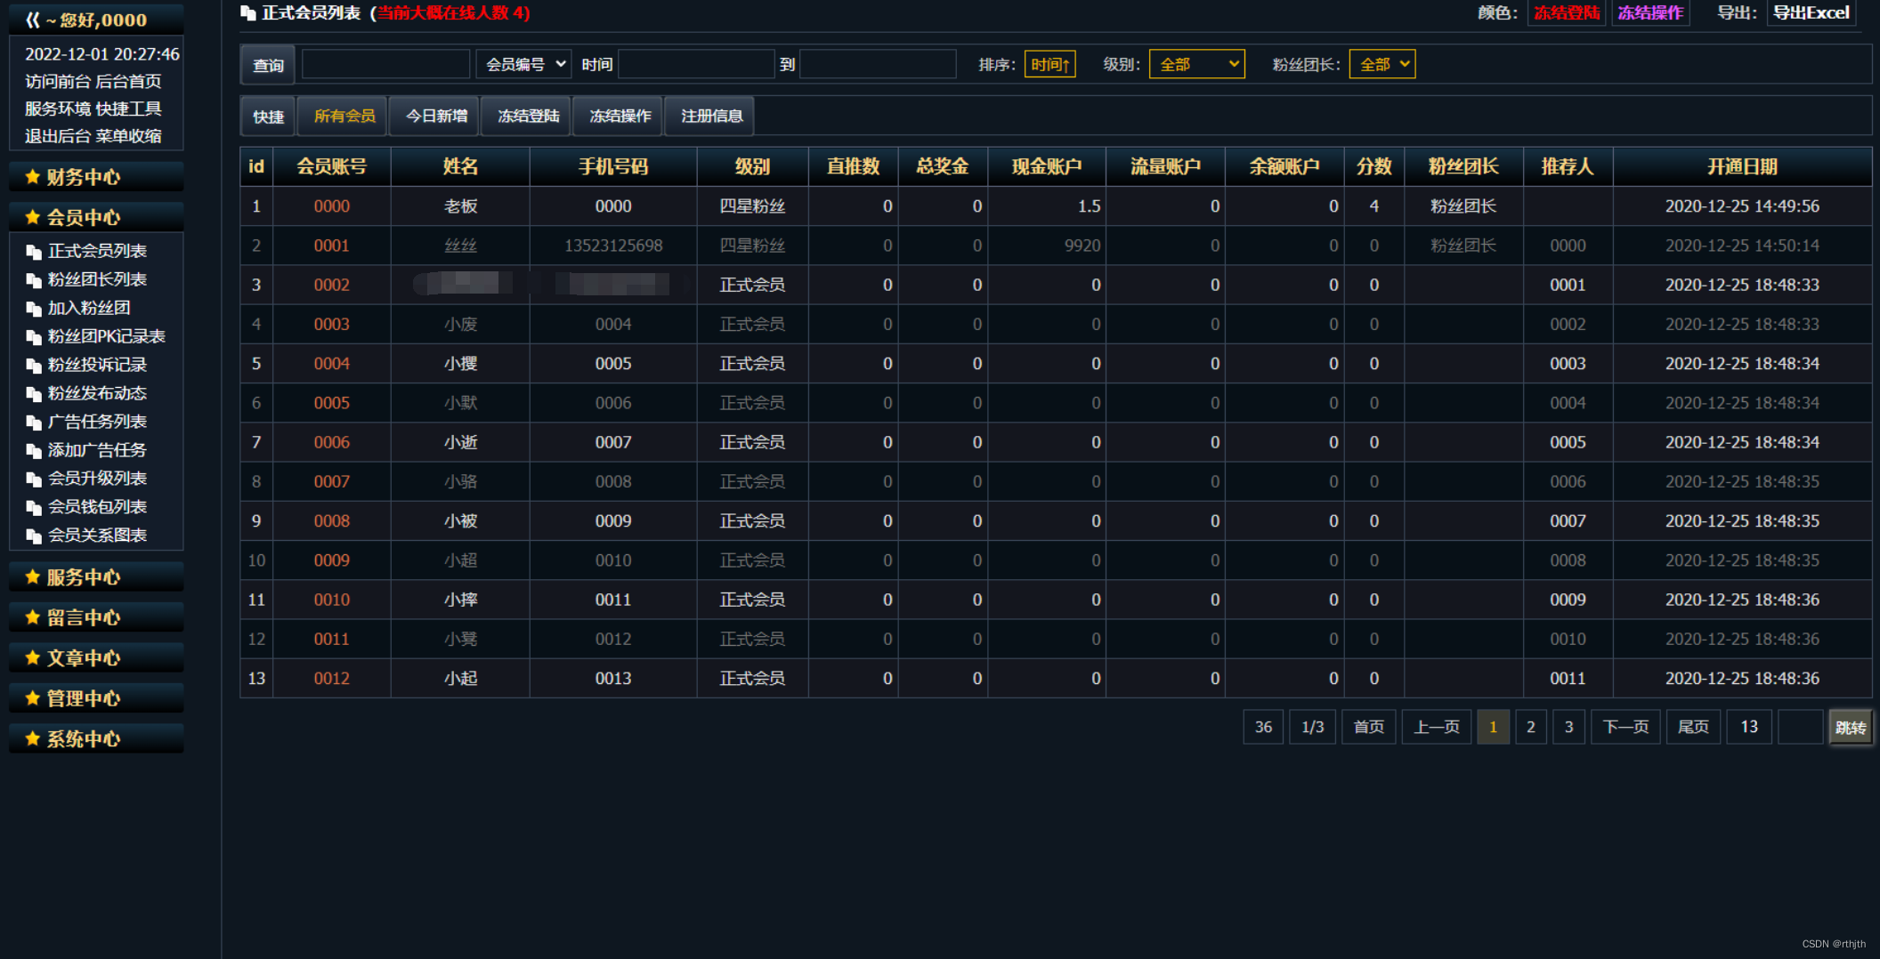The width and height of the screenshot is (1880, 959).
Task: Open page 2 in pagination
Action: click(x=1531, y=727)
